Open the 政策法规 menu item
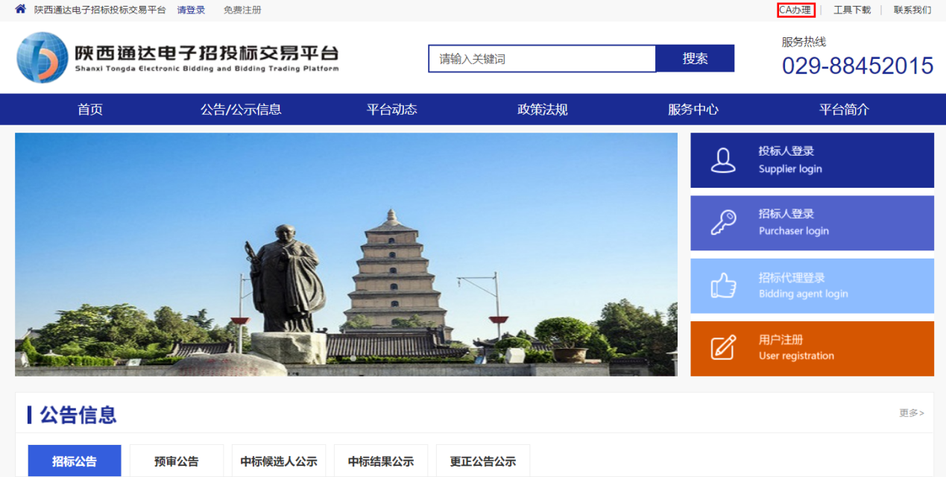Screen dimensions: 946x477 tap(543, 110)
